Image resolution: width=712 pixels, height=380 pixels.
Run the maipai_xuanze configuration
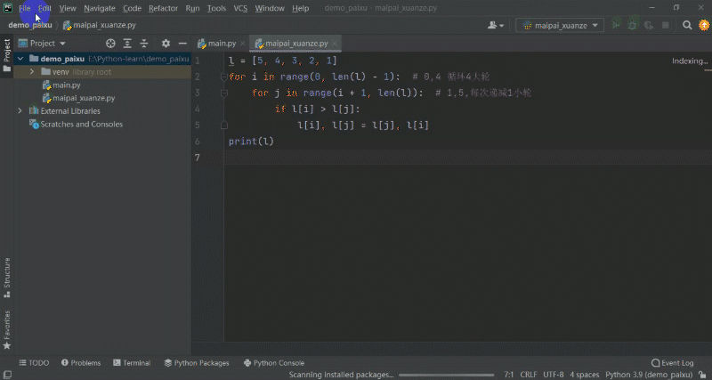click(x=616, y=25)
